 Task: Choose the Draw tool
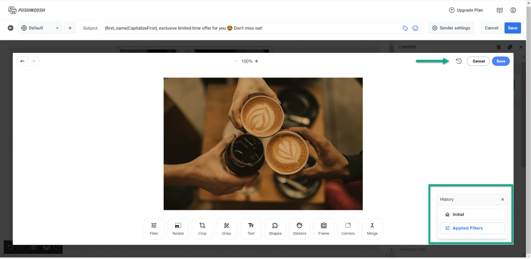click(x=226, y=229)
